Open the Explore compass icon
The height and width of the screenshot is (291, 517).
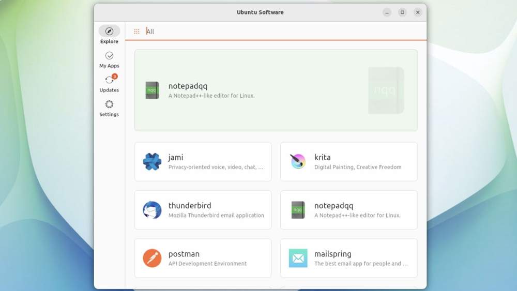point(109,31)
